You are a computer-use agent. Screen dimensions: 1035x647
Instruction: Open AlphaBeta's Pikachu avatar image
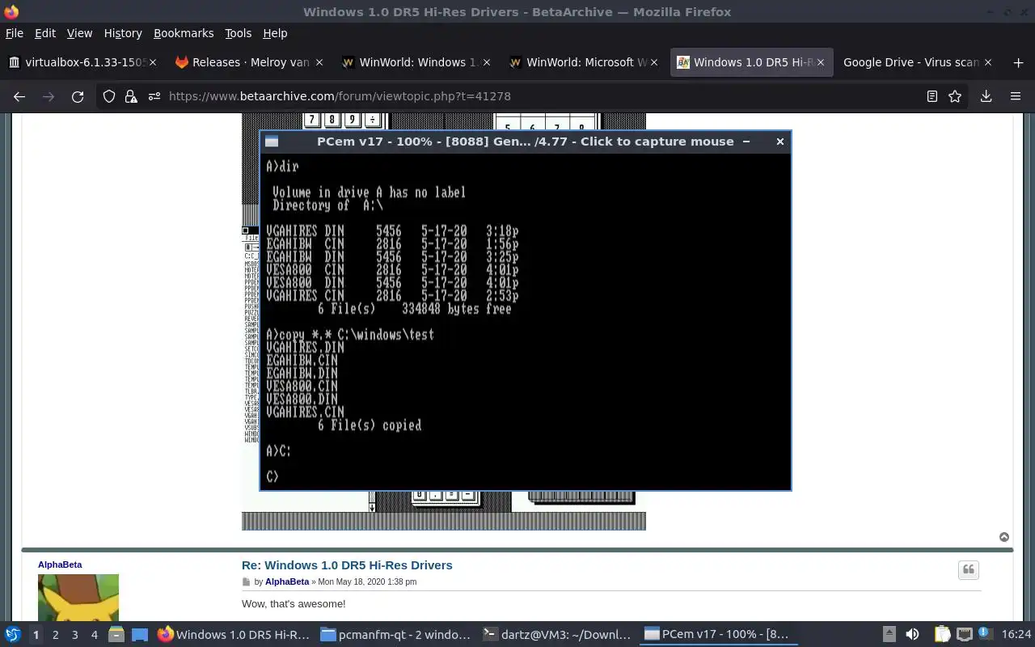[78, 598]
